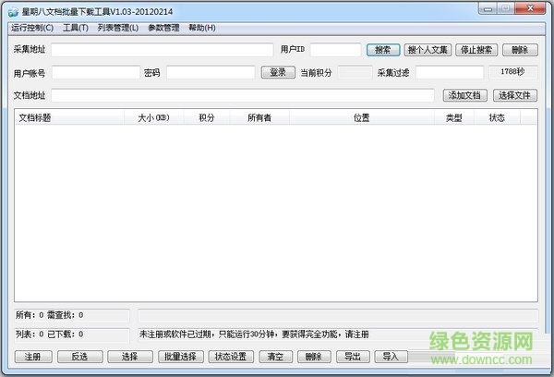Open the 参数管理 menu

click(163, 28)
